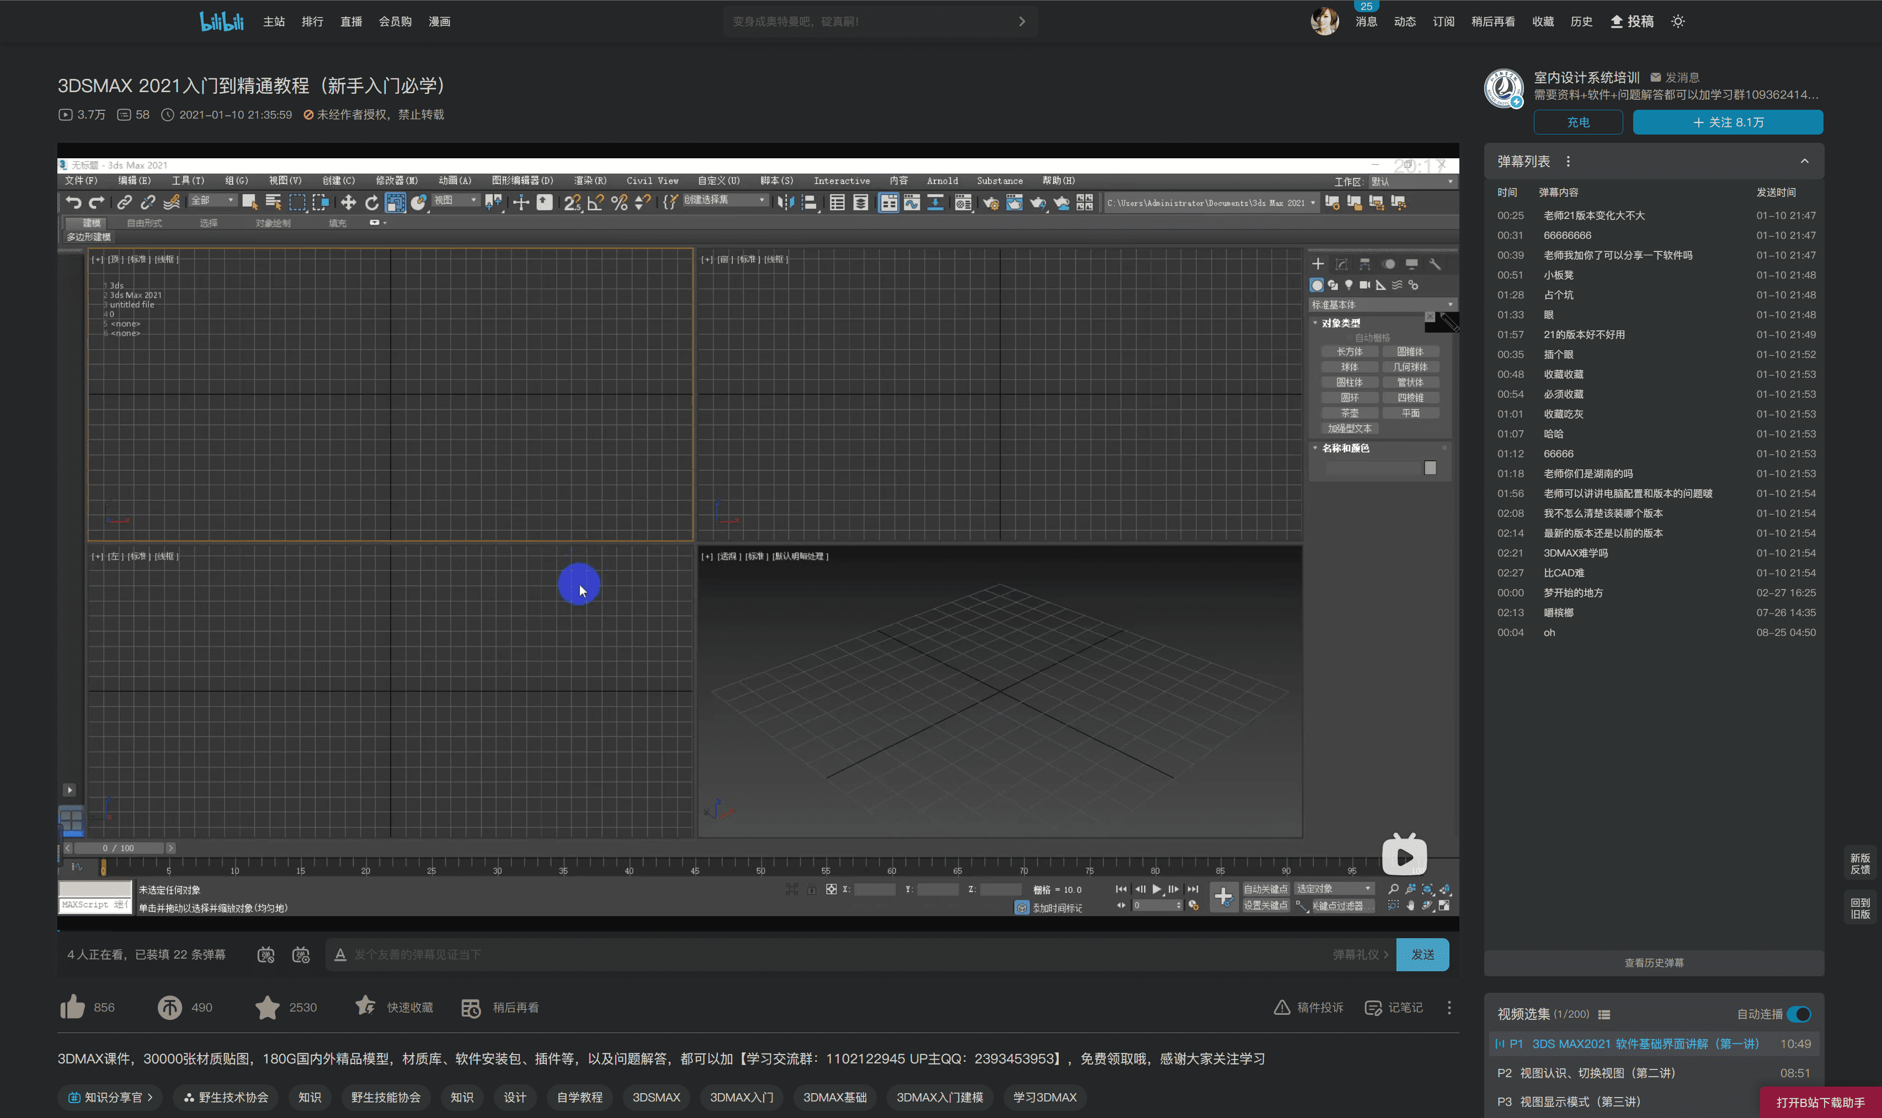The width and height of the screenshot is (1882, 1118).
Task: Click the Follow 8.1万 button
Action: 1728,122
